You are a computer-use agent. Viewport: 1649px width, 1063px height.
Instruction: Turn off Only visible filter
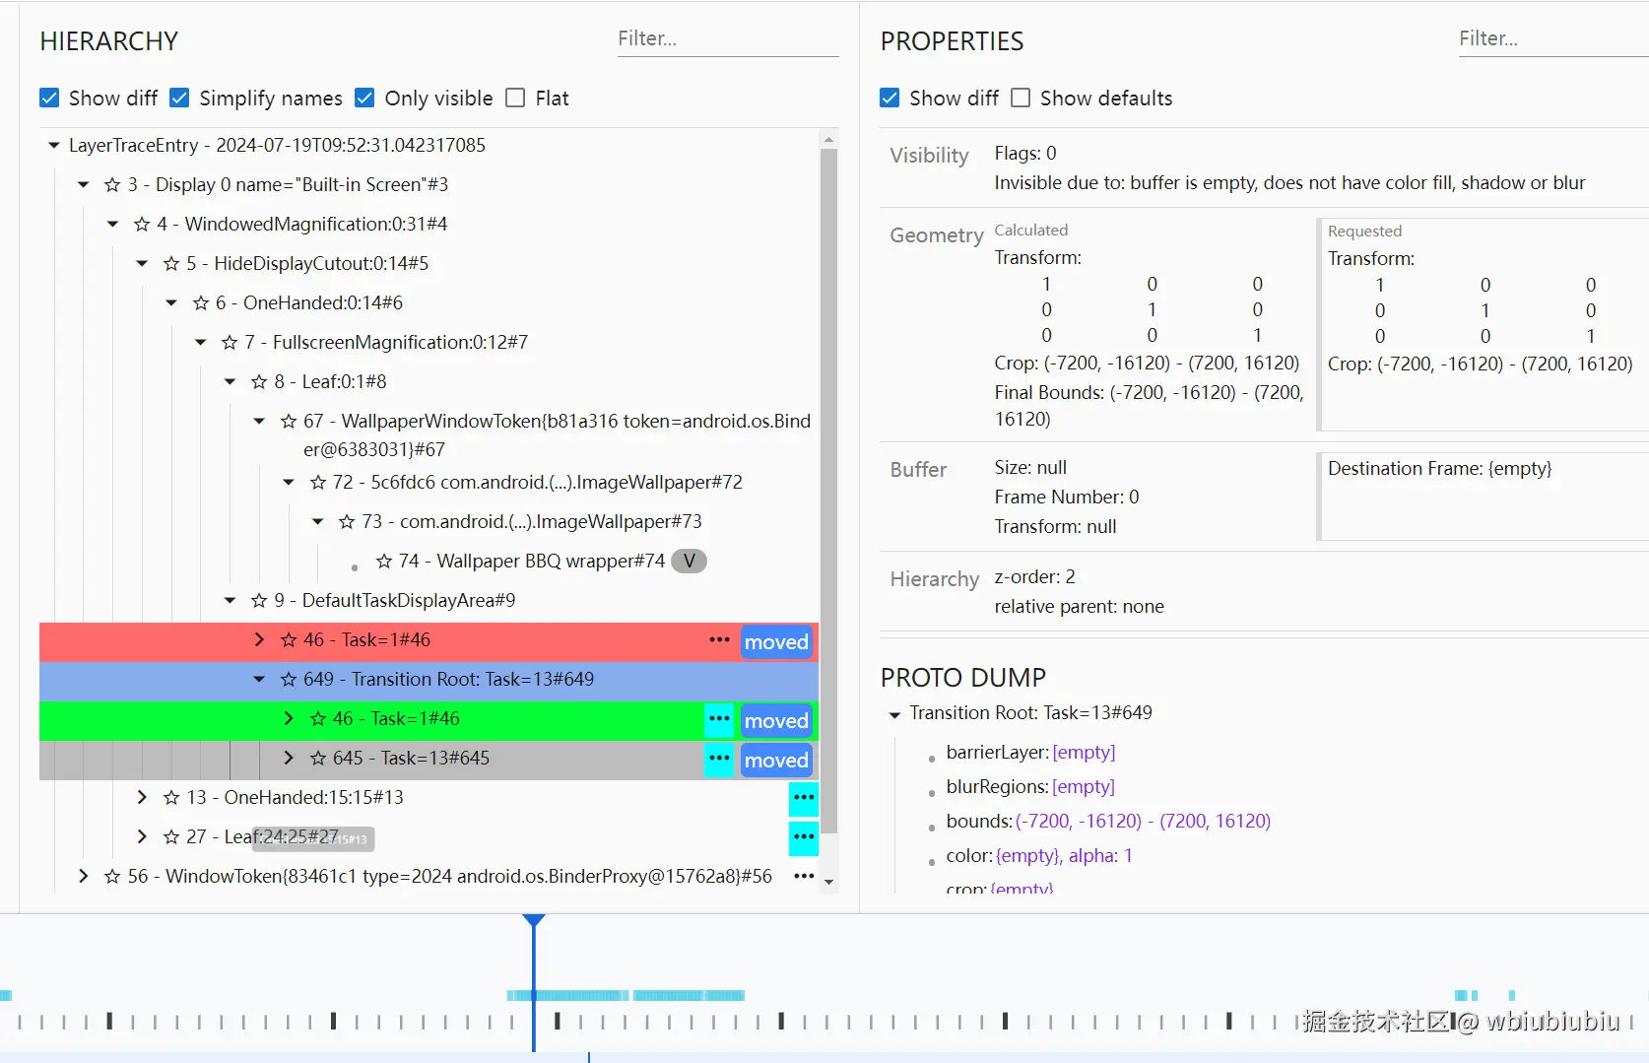click(x=364, y=98)
